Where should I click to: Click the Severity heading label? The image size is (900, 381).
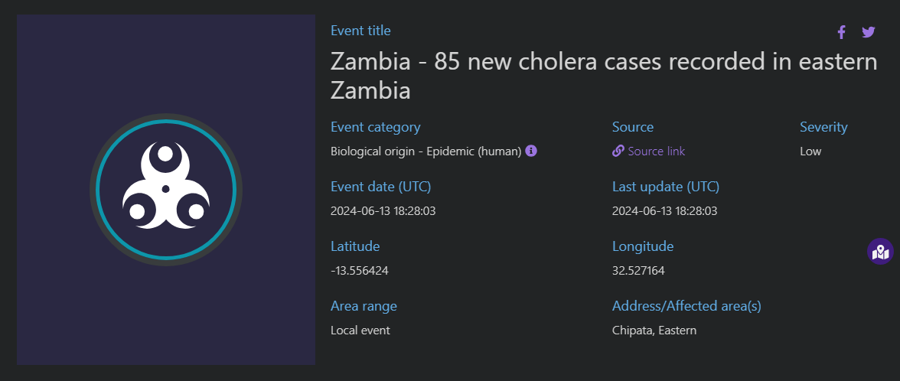point(823,127)
